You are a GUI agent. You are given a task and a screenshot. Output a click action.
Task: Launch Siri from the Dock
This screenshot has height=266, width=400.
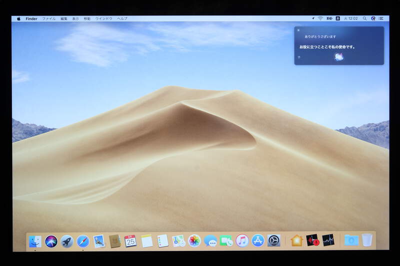[51, 242]
